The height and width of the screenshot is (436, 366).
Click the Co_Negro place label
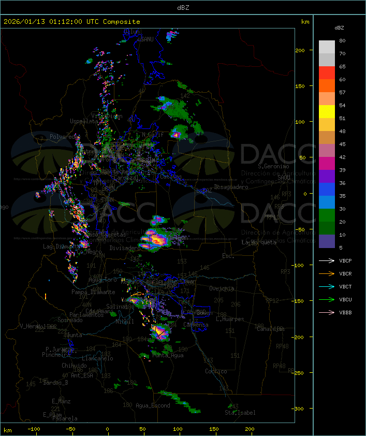[89, 252]
